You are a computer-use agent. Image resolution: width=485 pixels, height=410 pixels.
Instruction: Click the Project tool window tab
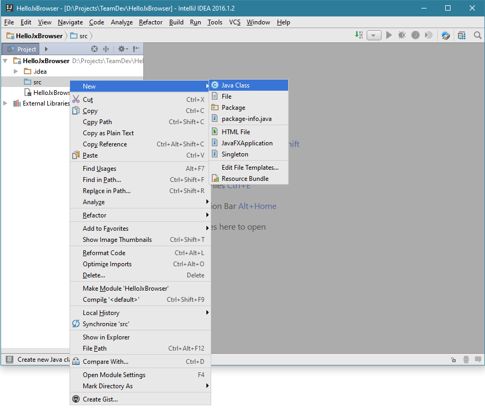pos(21,49)
